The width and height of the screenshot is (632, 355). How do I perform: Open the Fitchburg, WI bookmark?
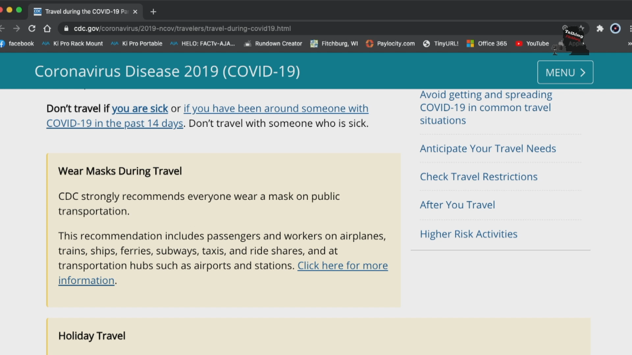click(339, 43)
